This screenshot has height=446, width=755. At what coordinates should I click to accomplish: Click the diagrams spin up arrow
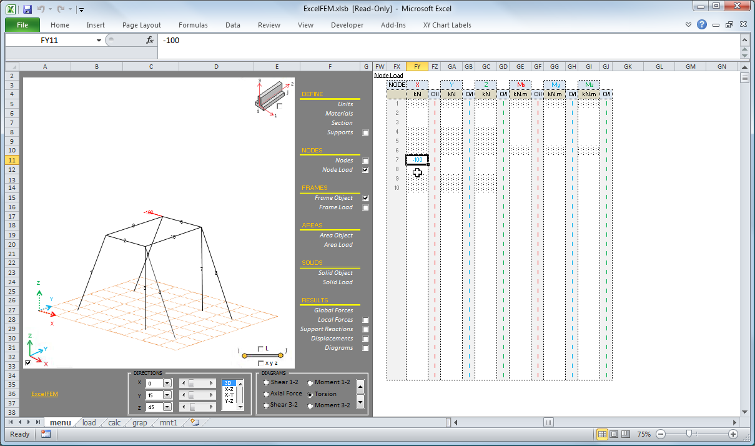click(x=360, y=387)
